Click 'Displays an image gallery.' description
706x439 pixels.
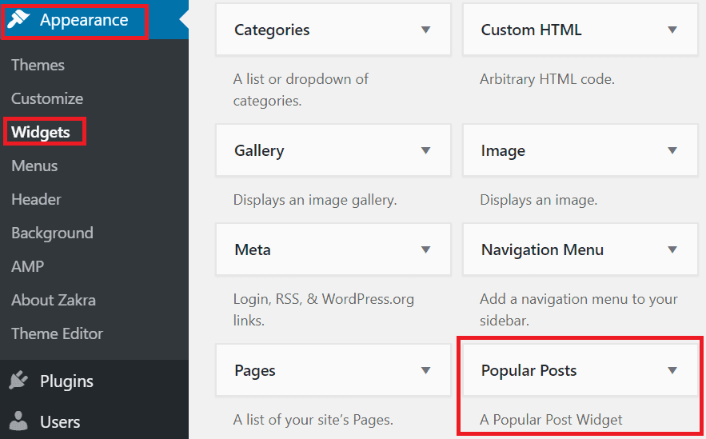coord(315,200)
